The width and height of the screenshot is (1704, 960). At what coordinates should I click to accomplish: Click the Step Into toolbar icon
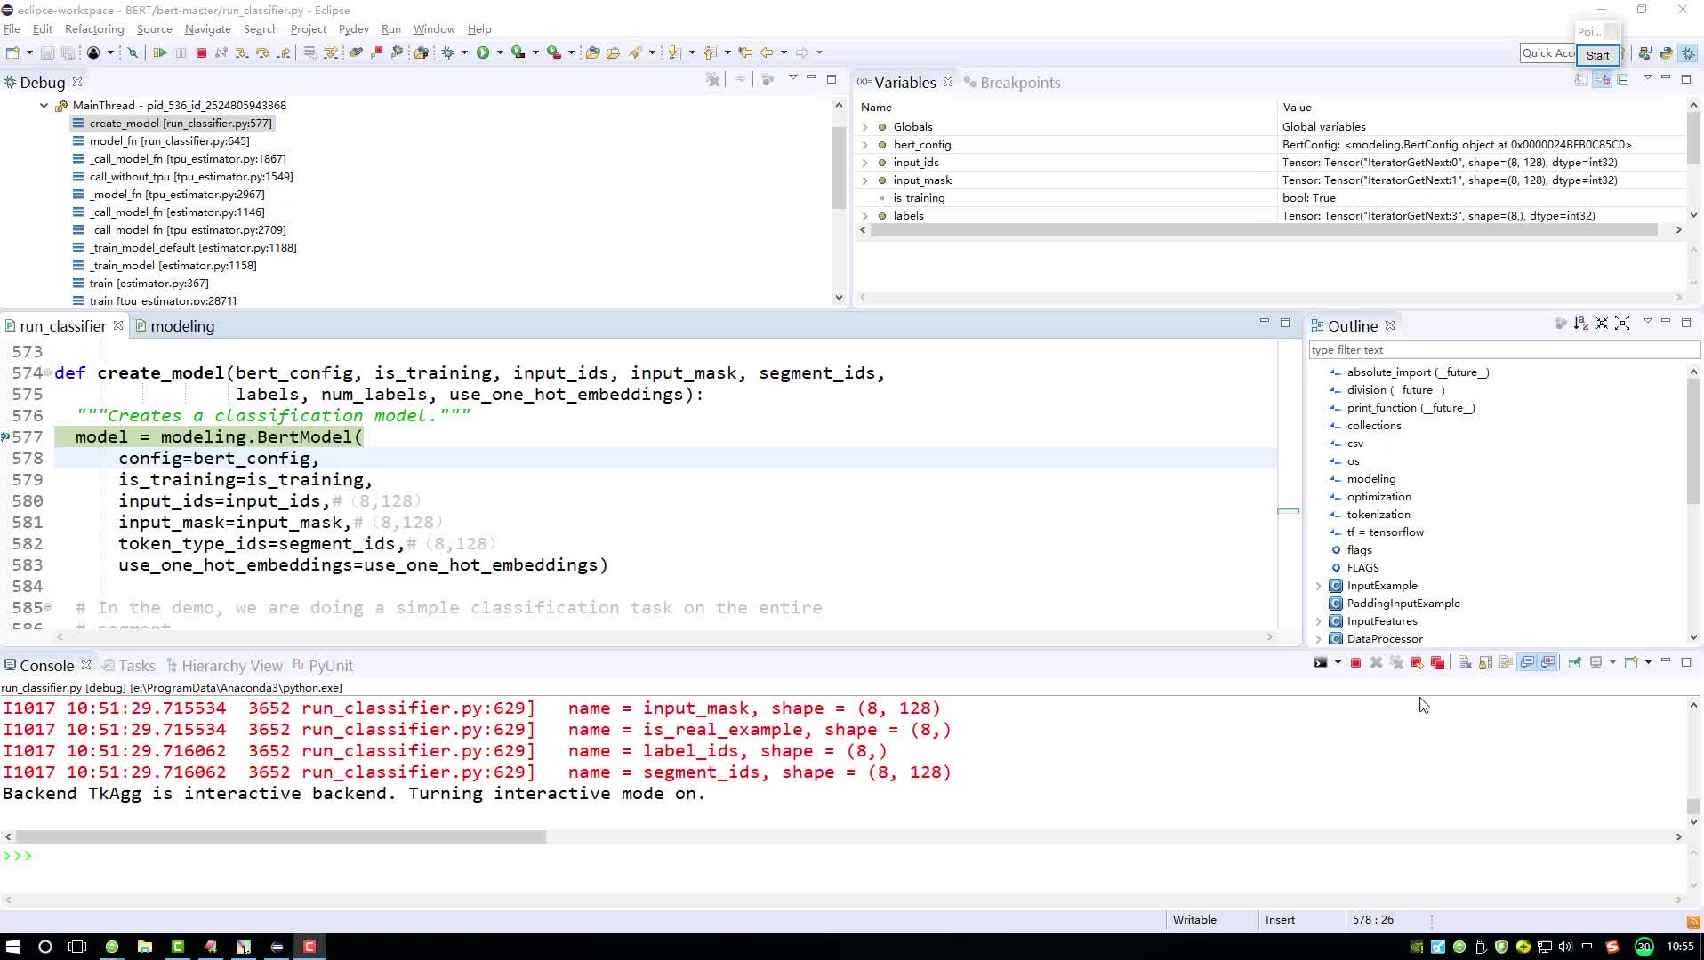pyautogui.click(x=242, y=53)
